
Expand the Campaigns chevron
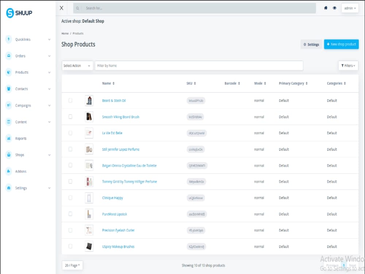[x=49, y=106]
